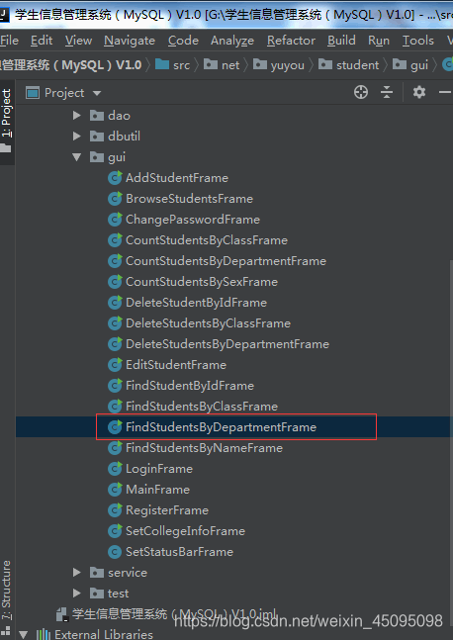Open the Project view dropdown
The width and height of the screenshot is (453, 640).
pyautogui.click(x=97, y=93)
